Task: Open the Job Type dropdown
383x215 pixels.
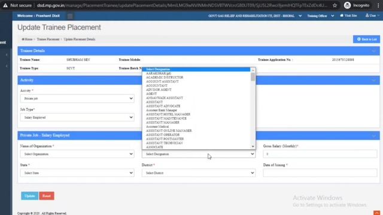Action: 77,118
